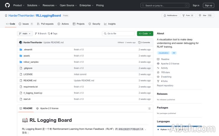Select the Code tab

point(11,24)
